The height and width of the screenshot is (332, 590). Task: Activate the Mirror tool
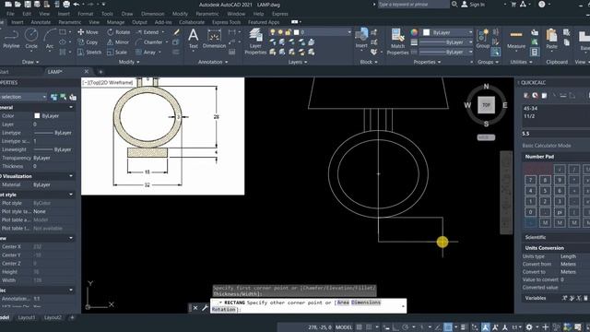coord(118,42)
